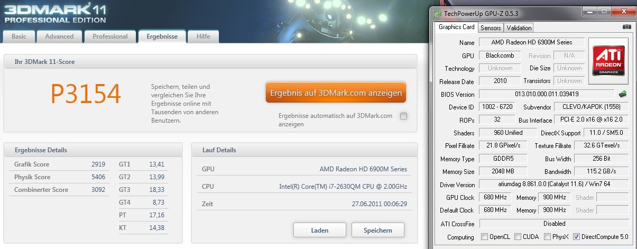Click the GT4 result 8,73
The width and height of the screenshot is (637, 249).
[x=158, y=202]
